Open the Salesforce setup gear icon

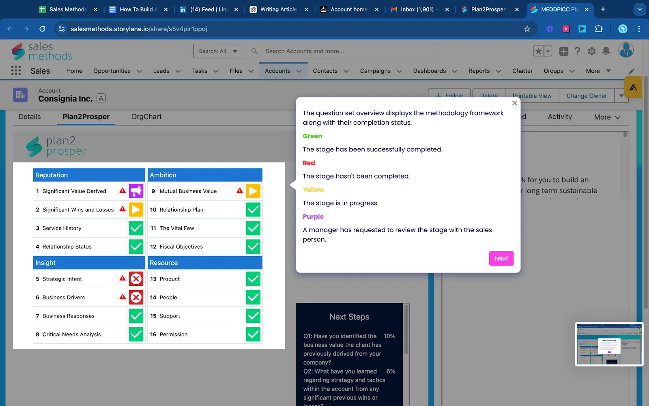click(592, 51)
